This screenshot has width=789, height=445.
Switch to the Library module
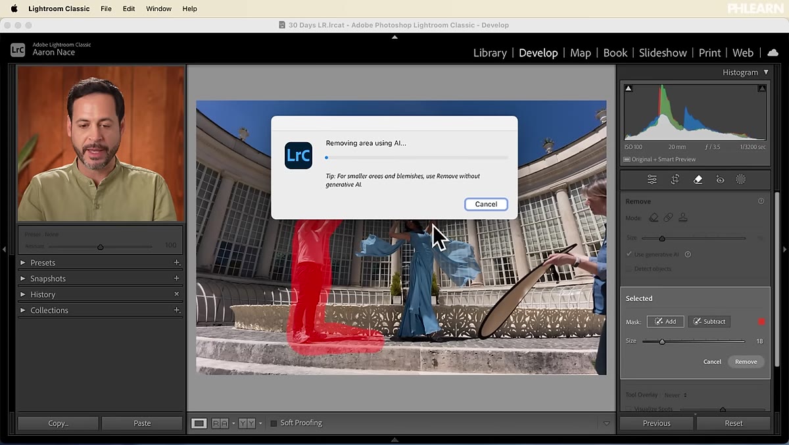pos(490,53)
